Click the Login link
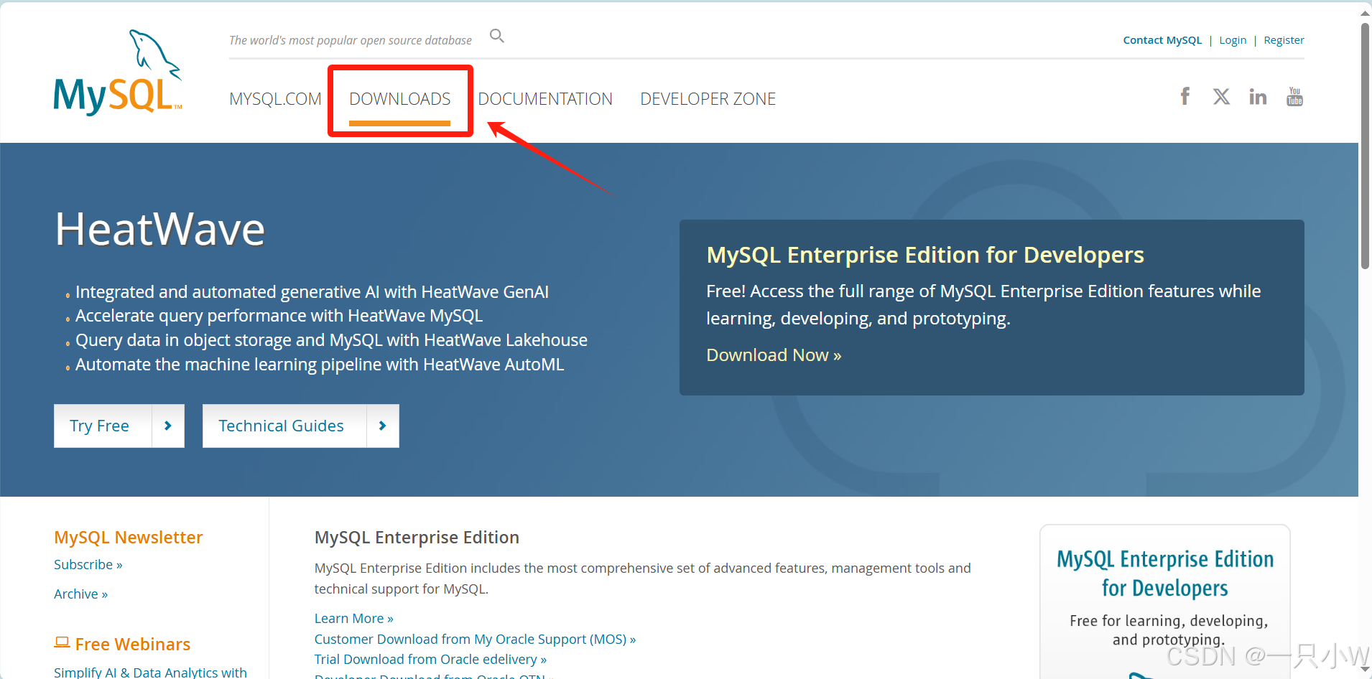This screenshot has height=679, width=1372. tap(1233, 40)
